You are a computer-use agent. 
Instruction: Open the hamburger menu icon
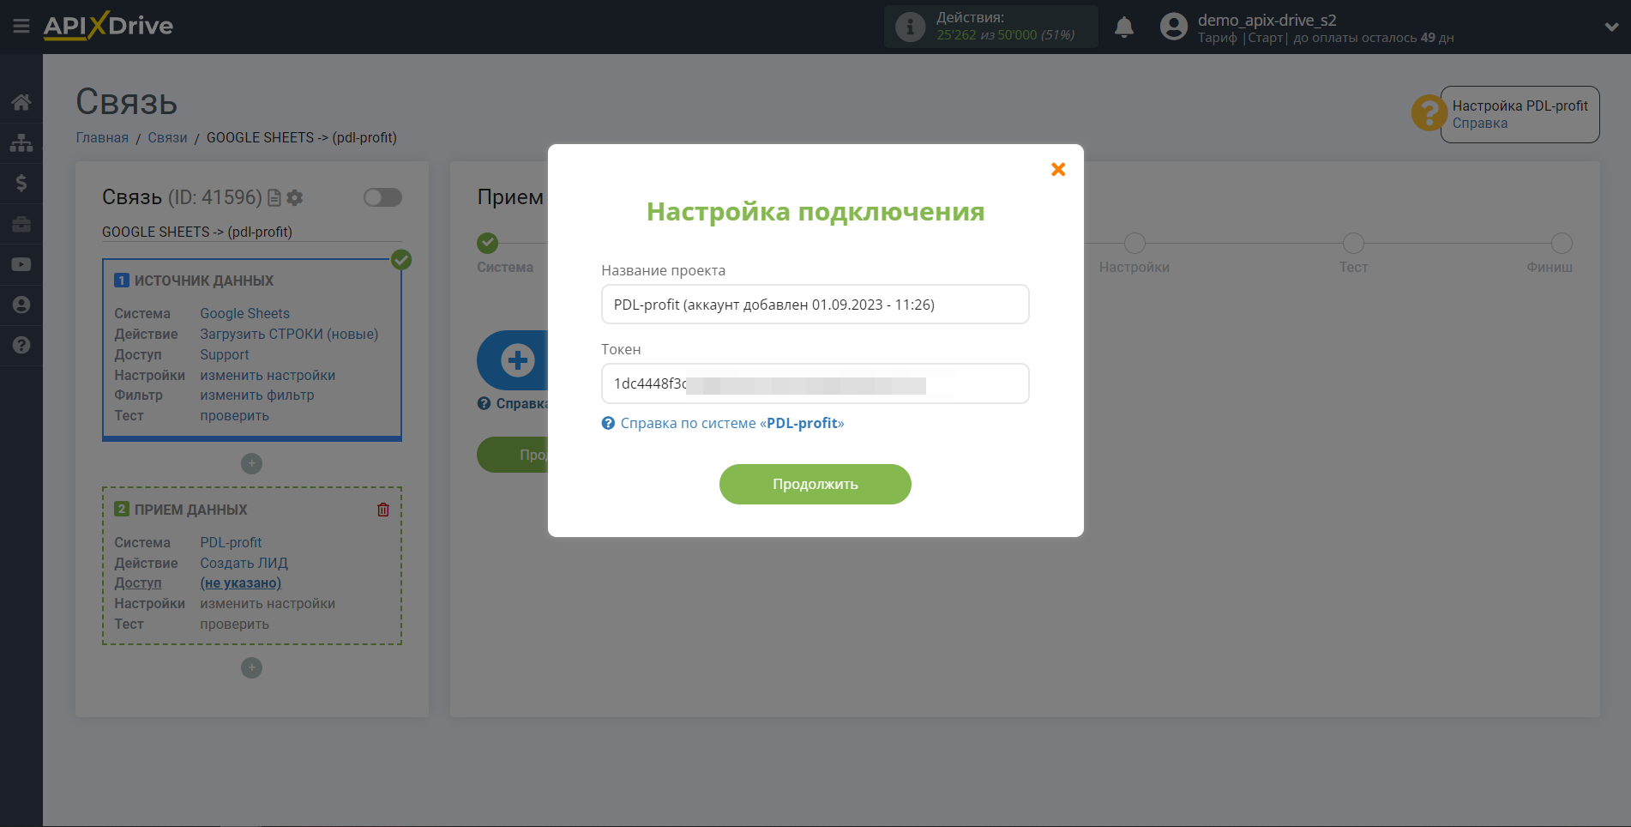tap(21, 27)
